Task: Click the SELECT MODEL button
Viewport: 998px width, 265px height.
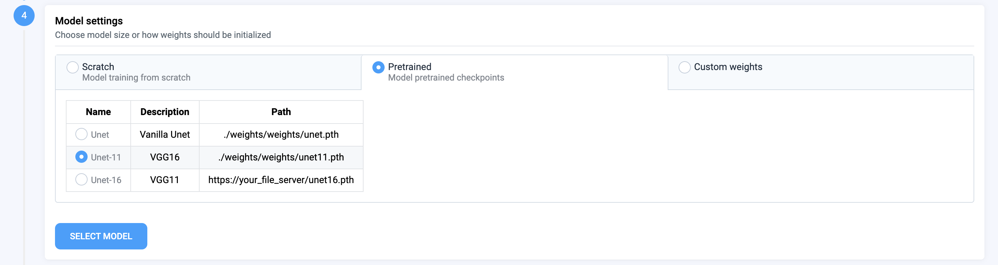Action: (101, 236)
